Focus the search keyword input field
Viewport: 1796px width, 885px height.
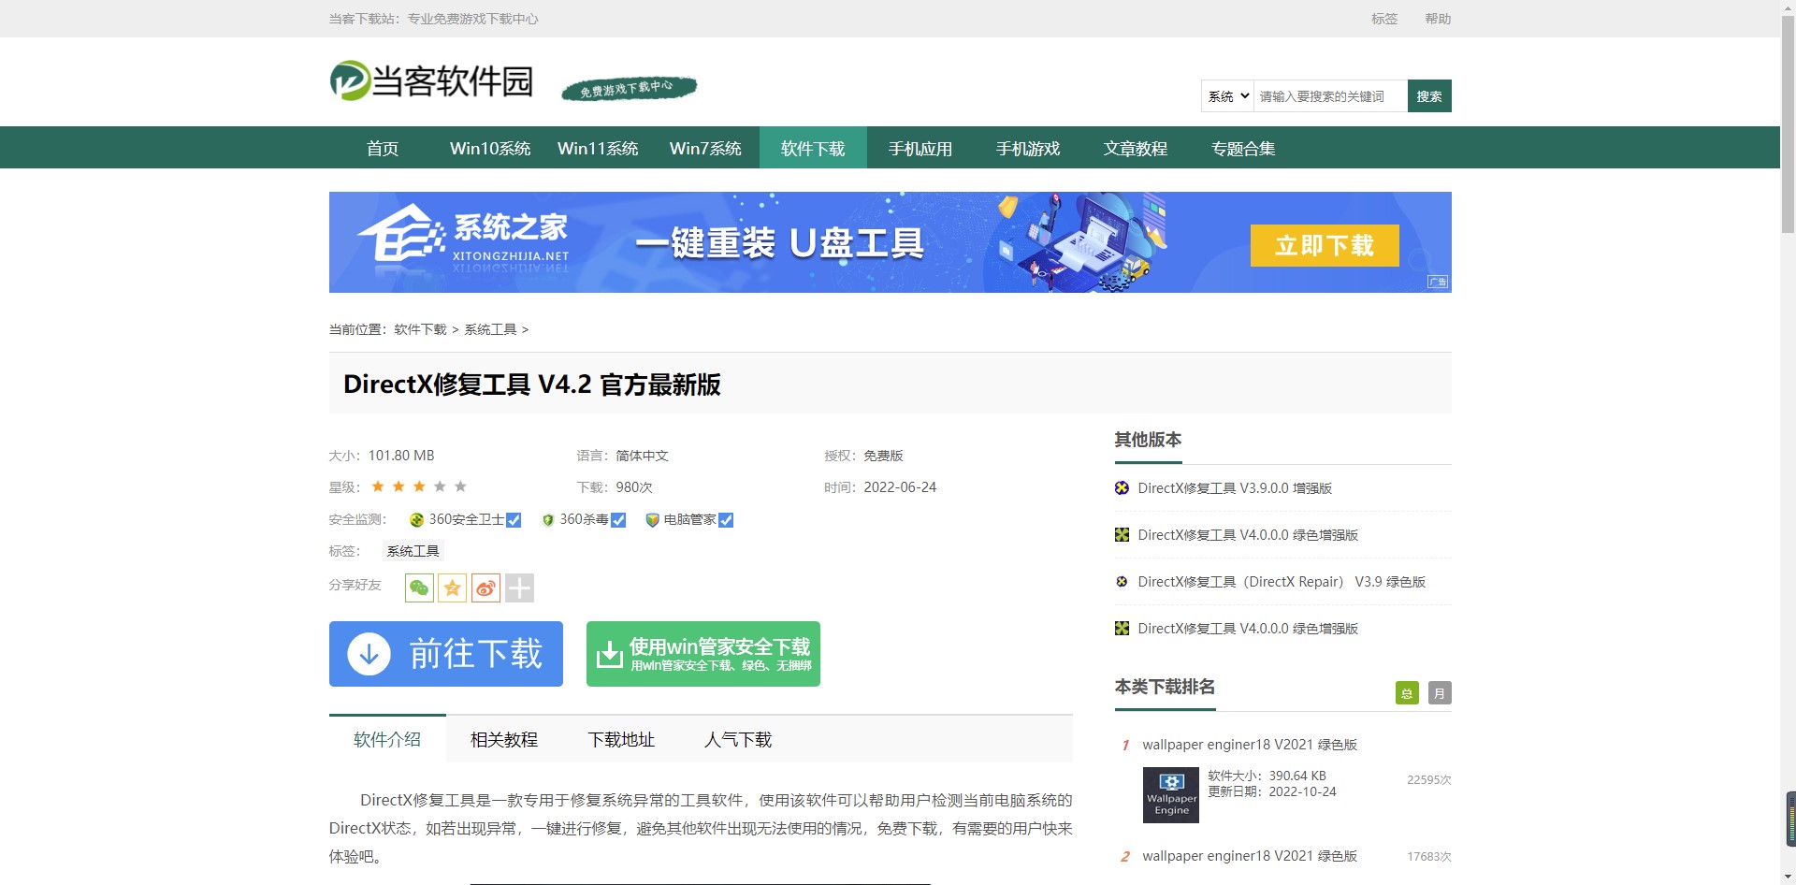tap(1330, 95)
